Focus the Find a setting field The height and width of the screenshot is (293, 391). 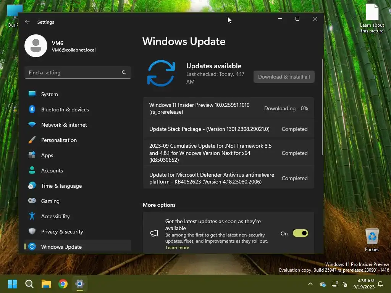pyautogui.click(x=78, y=72)
